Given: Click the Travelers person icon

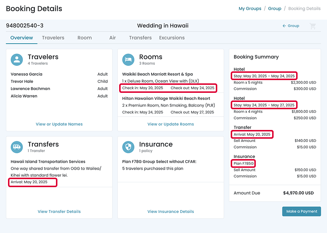Looking at the screenshot, I should coord(17,60).
